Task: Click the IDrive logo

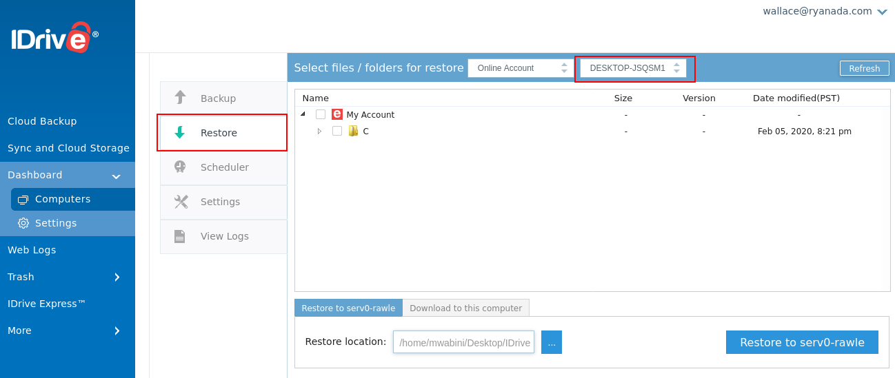Action: coord(54,39)
